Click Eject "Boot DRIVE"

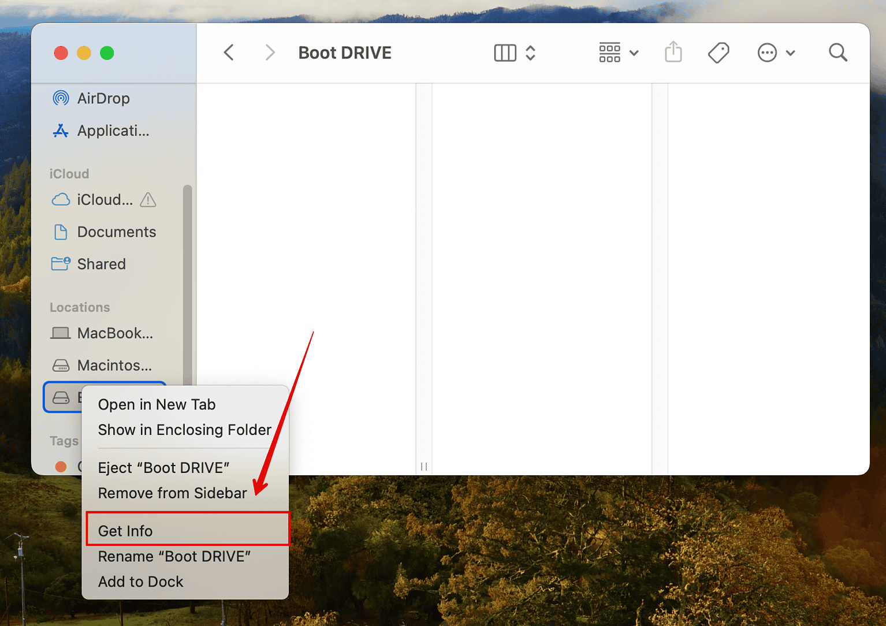coord(163,467)
